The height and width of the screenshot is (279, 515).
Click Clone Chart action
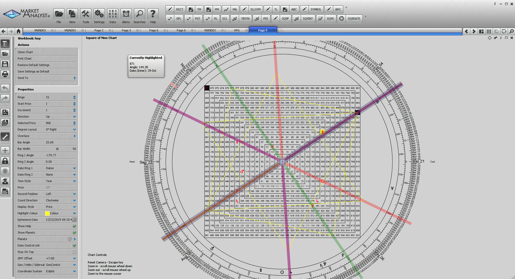[25, 52]
